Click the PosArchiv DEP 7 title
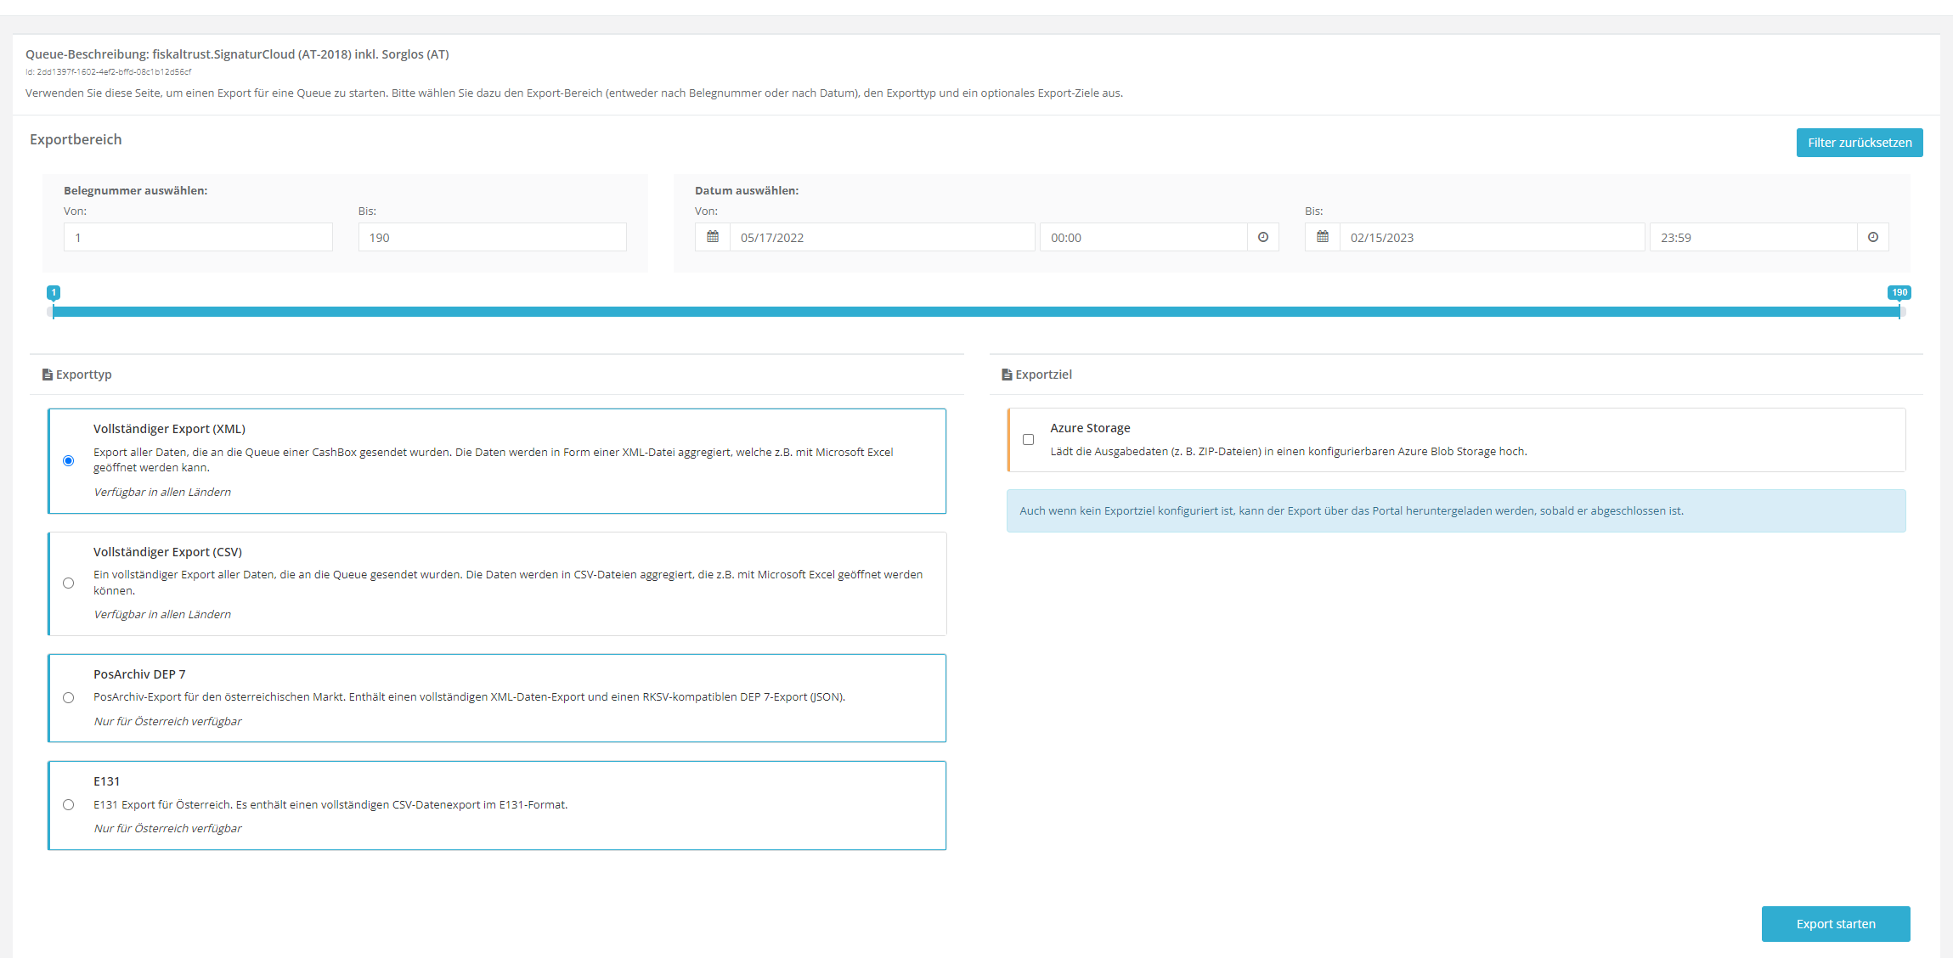The image size is (1953, 958). [x=139, y=674]
